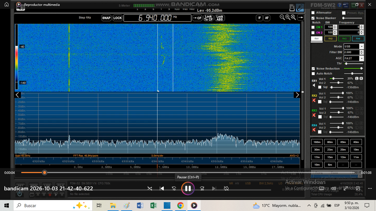Click the 6.940.000 frequency display
The height and width of the screenshot is (211, 376).
click(x=157, y=18)
